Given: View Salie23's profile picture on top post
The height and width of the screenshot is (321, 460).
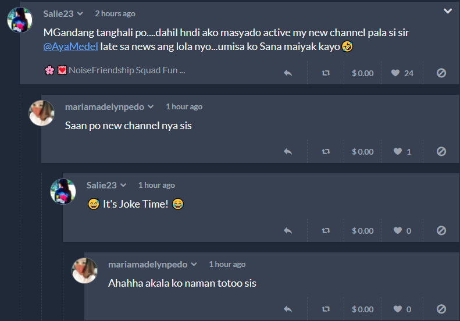Looking at the screenshot, I should click(x=20, y=20).
